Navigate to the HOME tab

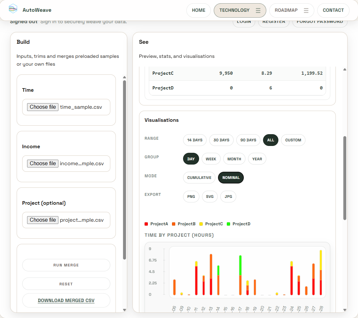(x=198, y=10)
